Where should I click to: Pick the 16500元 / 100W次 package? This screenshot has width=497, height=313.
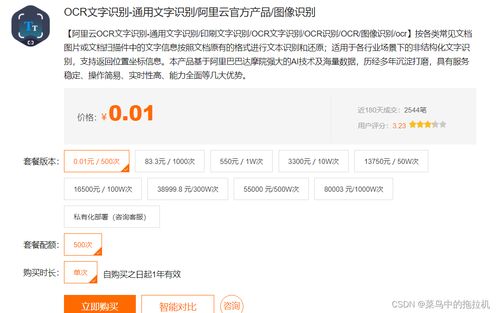tap(103, 189)
